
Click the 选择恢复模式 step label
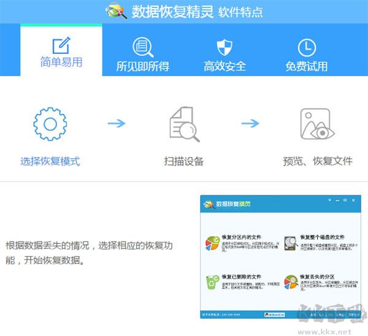[50, 161]
